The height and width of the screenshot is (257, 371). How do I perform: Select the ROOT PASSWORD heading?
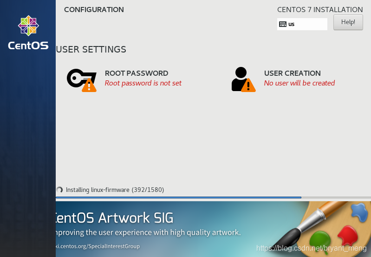[x=137, y=73]
